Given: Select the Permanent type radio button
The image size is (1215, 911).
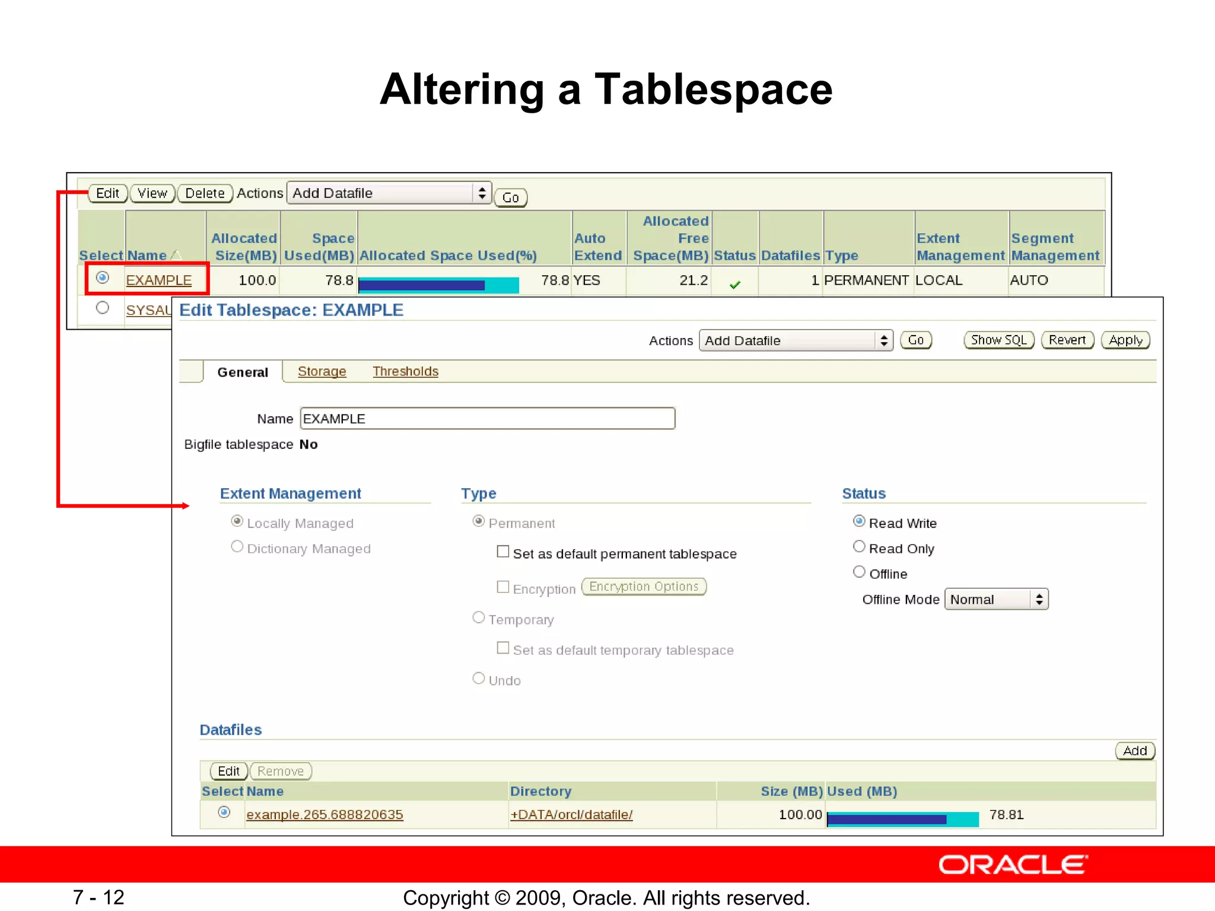Looking at the screenshot, I should click(x=479, y=521).
